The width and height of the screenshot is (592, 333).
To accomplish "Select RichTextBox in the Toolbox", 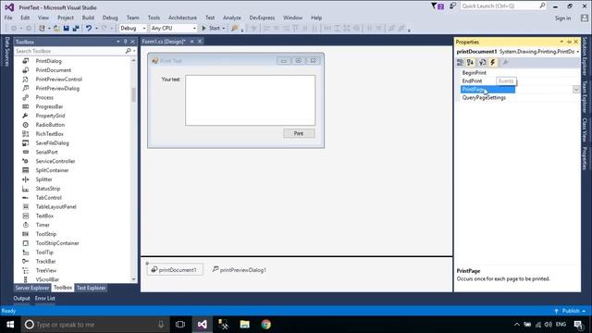I will point(49,134).
